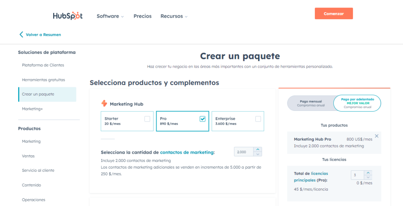Select the Enterprise 3.600 $/mes plan card
Screen dimensions: 403x206
(238, 121)
